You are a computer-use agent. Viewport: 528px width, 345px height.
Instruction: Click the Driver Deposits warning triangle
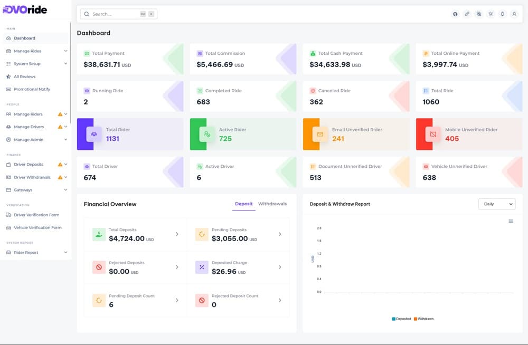pos(60,165)
